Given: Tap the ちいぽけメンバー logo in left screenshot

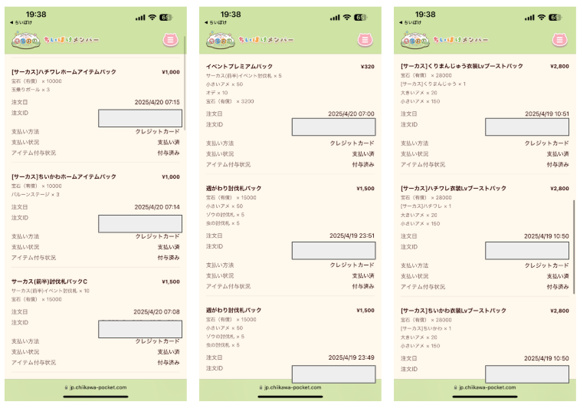Looking at the screenshot, I should tap(55, 40).
